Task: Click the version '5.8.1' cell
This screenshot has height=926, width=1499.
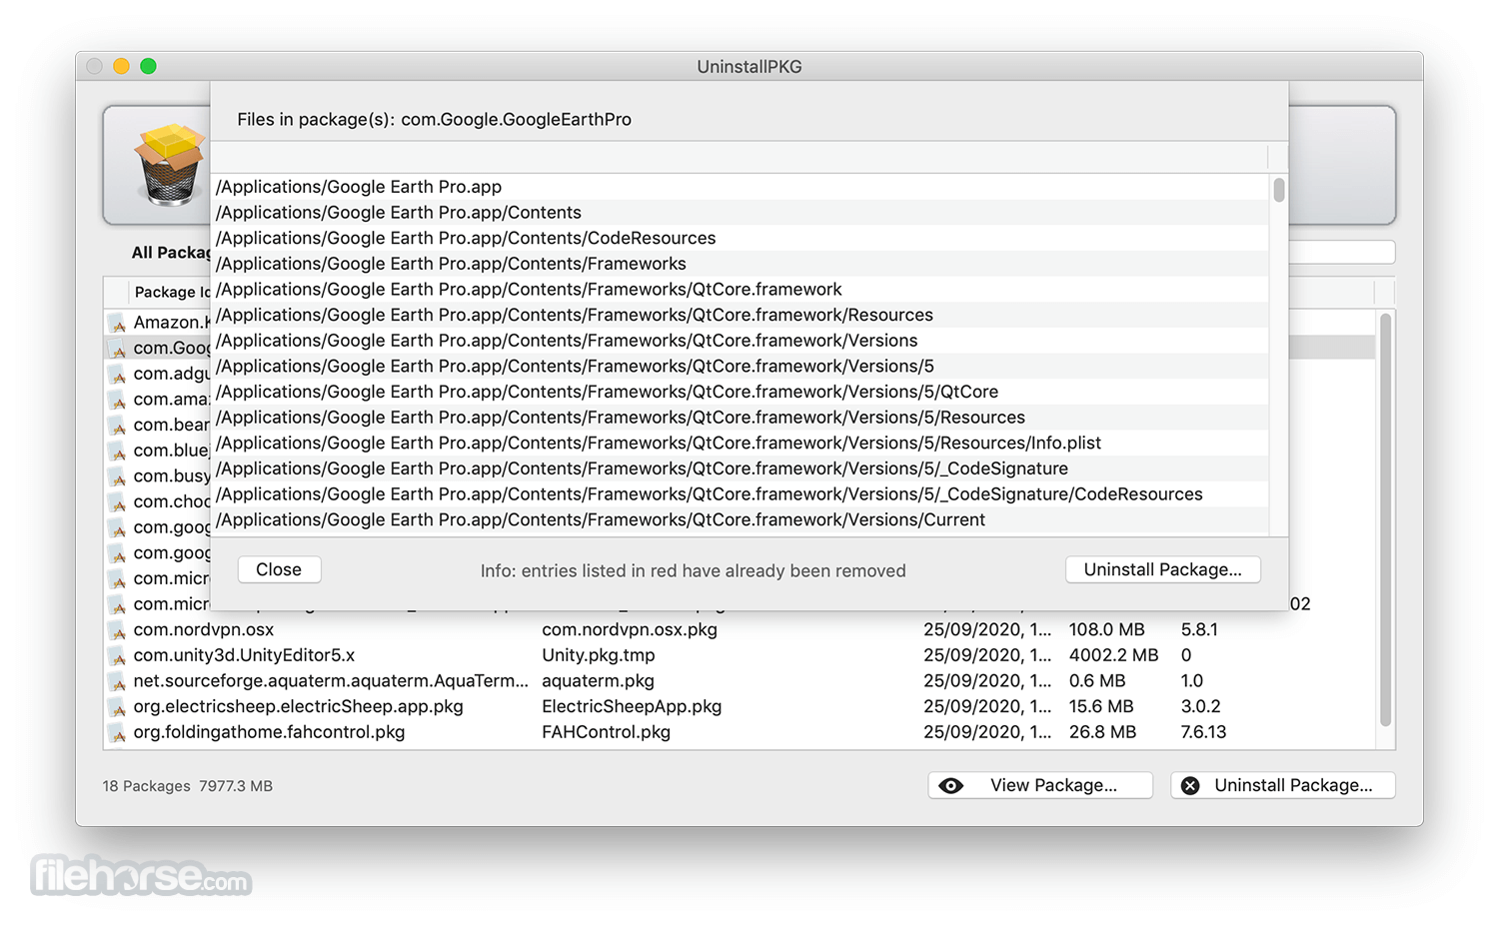Action: point(1200,630)
